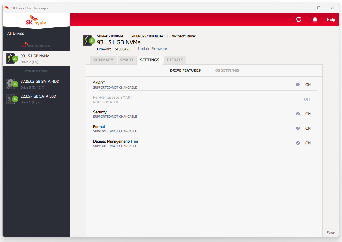Toggle the SMART feature checkbox
The image size is (342, 242).
click(x=298, y=84)
